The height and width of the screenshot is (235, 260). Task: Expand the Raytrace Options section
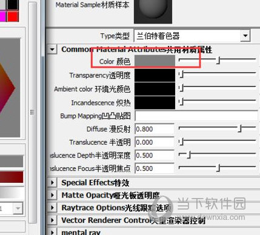pyautogui.click(x=52, y=208)
